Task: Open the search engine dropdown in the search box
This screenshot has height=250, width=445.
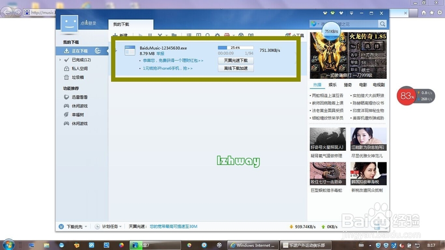Action: click(315, 24)
